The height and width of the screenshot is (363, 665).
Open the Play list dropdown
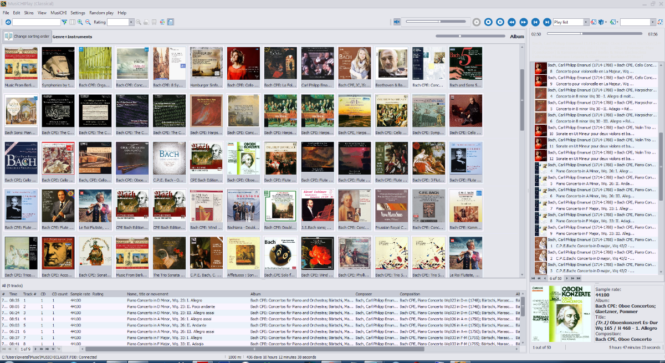click(x=586, y=22)
